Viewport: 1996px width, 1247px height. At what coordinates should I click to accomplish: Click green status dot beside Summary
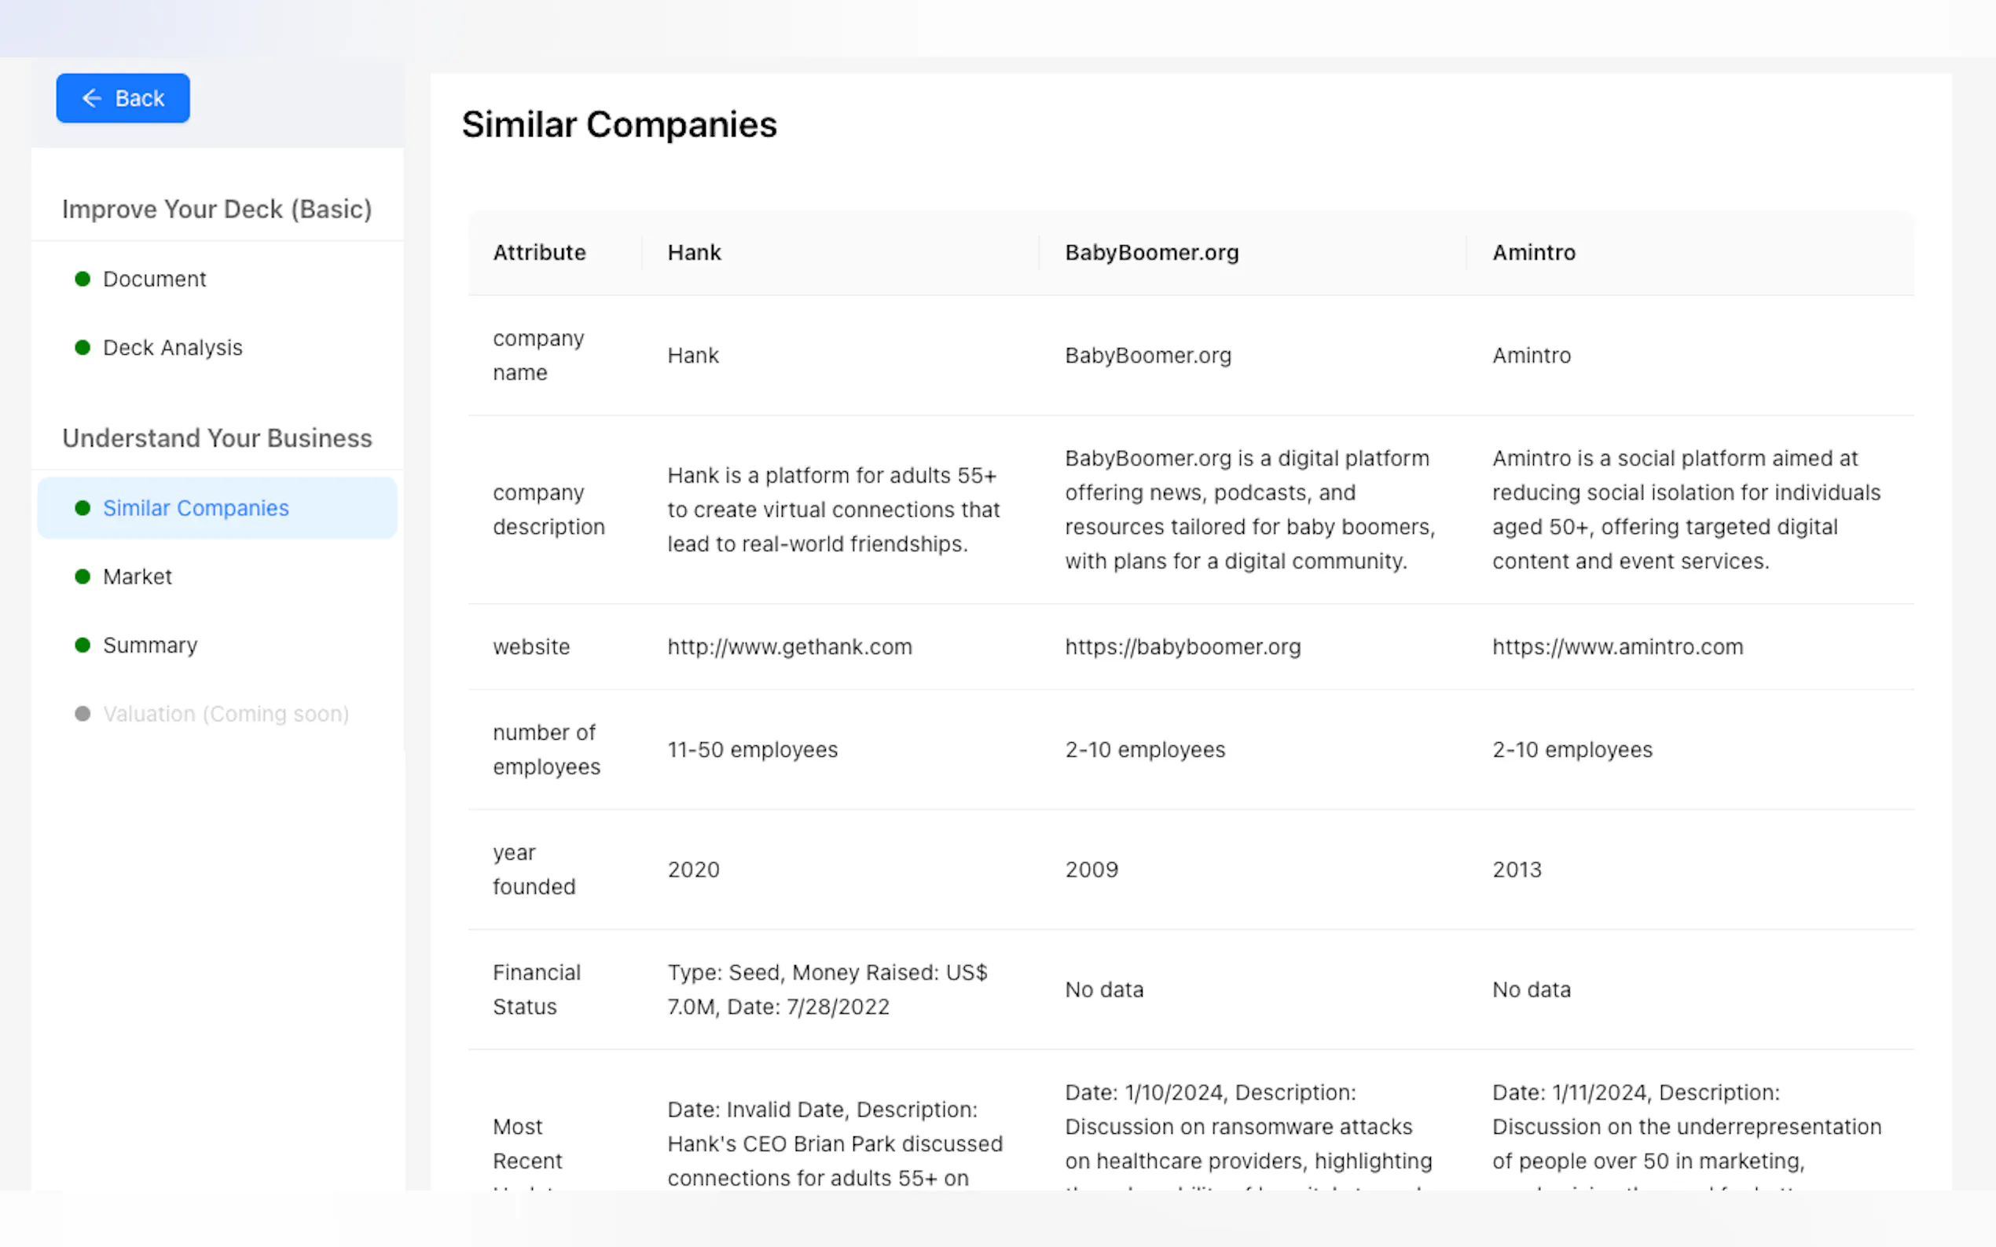83,645
